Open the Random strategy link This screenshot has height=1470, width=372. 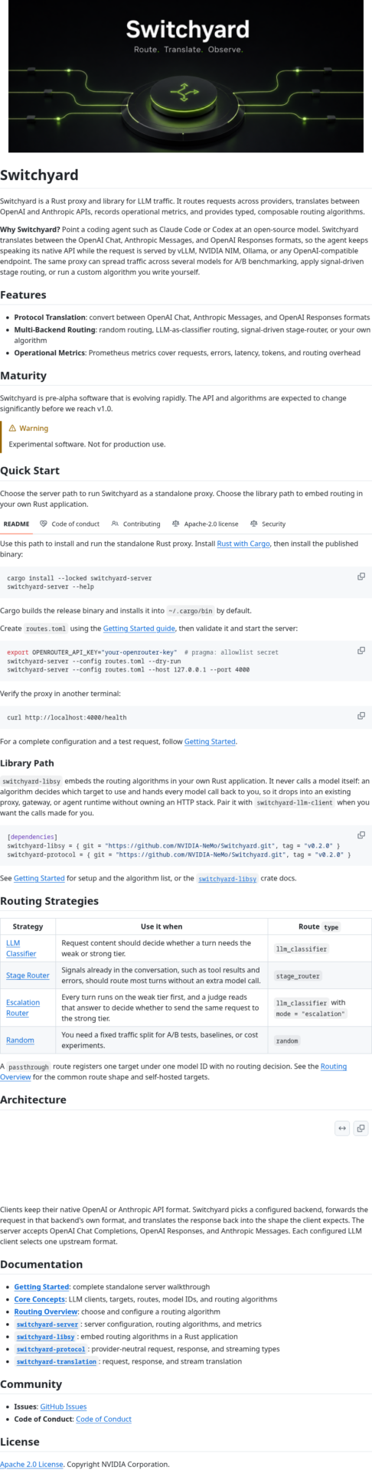click(20, 1040)
